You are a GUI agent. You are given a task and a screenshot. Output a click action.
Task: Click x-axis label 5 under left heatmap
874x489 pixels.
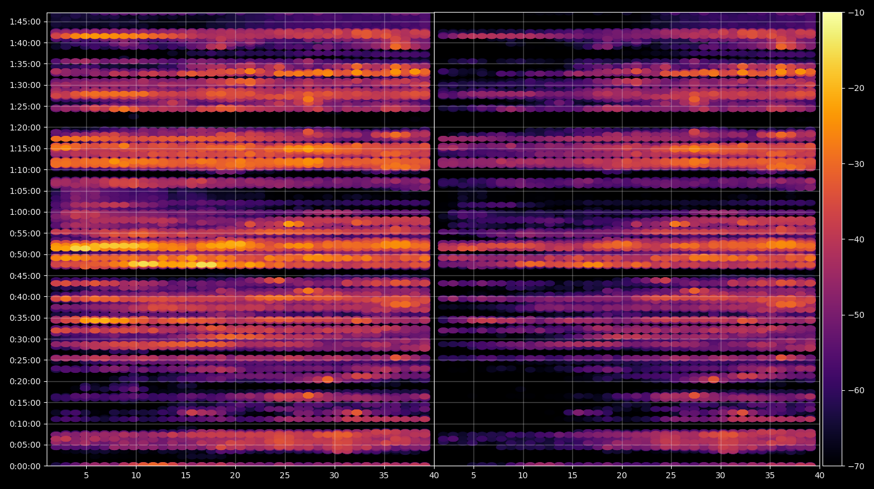[x=86, y=476]
